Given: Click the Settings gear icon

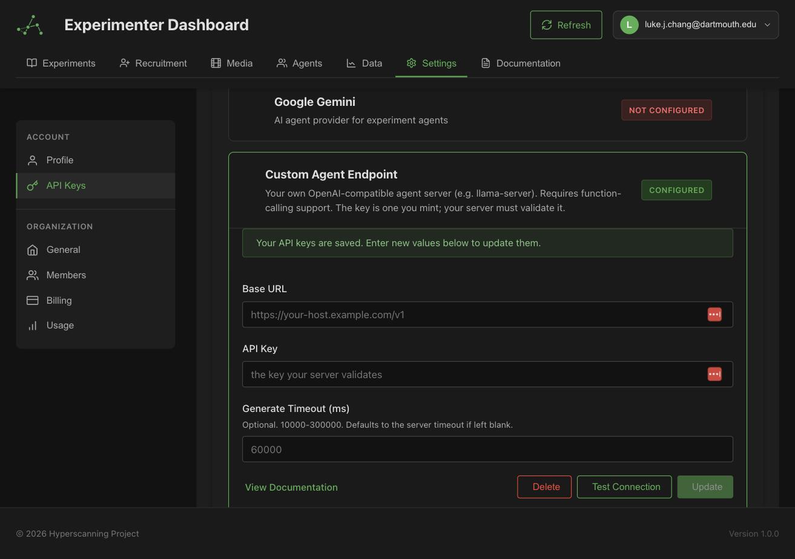Looking at the screenshot, I should tap(412, 63).
